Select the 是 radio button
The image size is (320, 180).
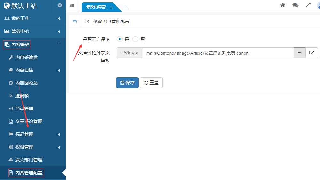click(120, 39)
